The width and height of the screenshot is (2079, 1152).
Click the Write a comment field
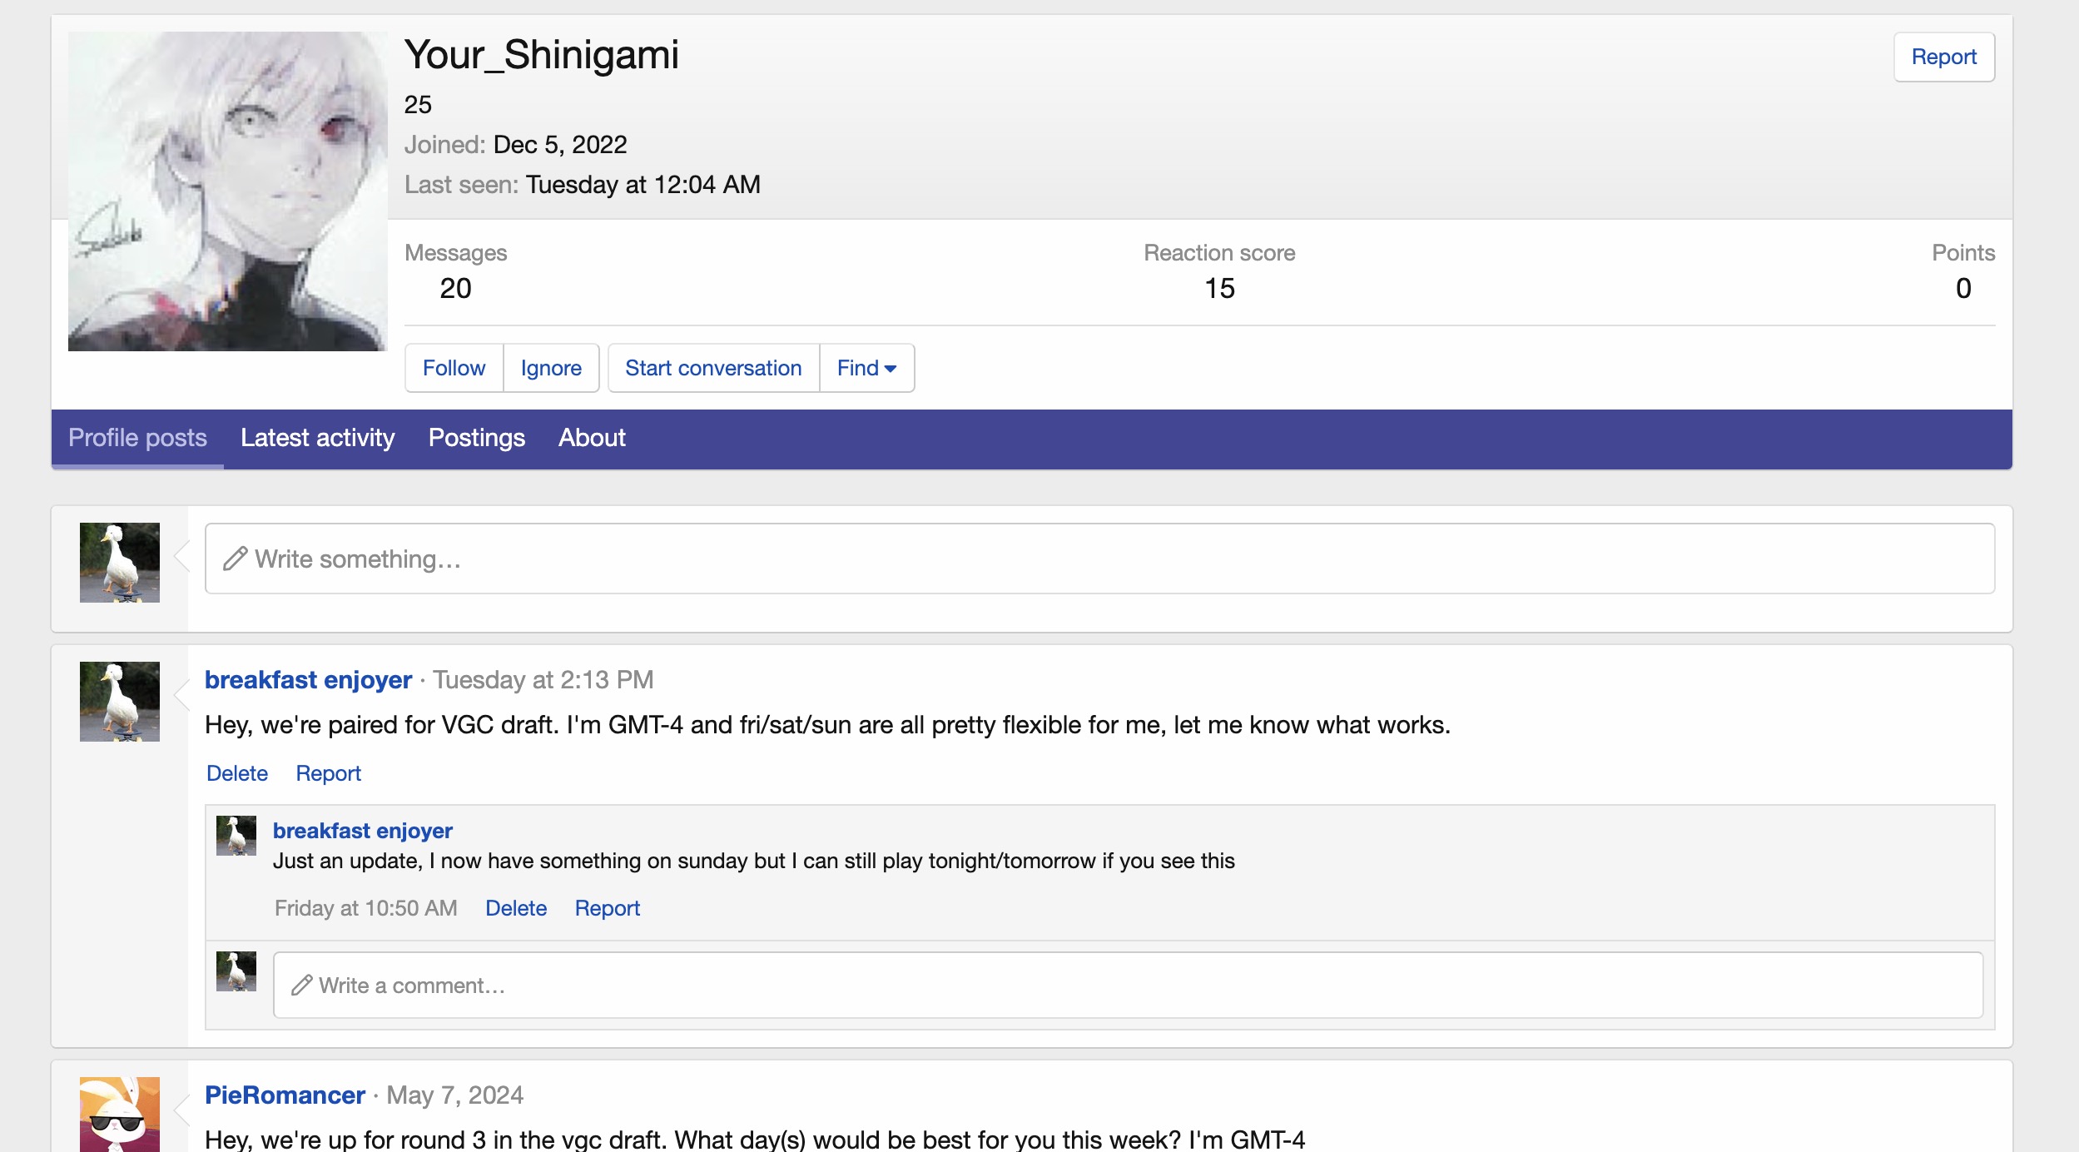[x=1128, y=985]
